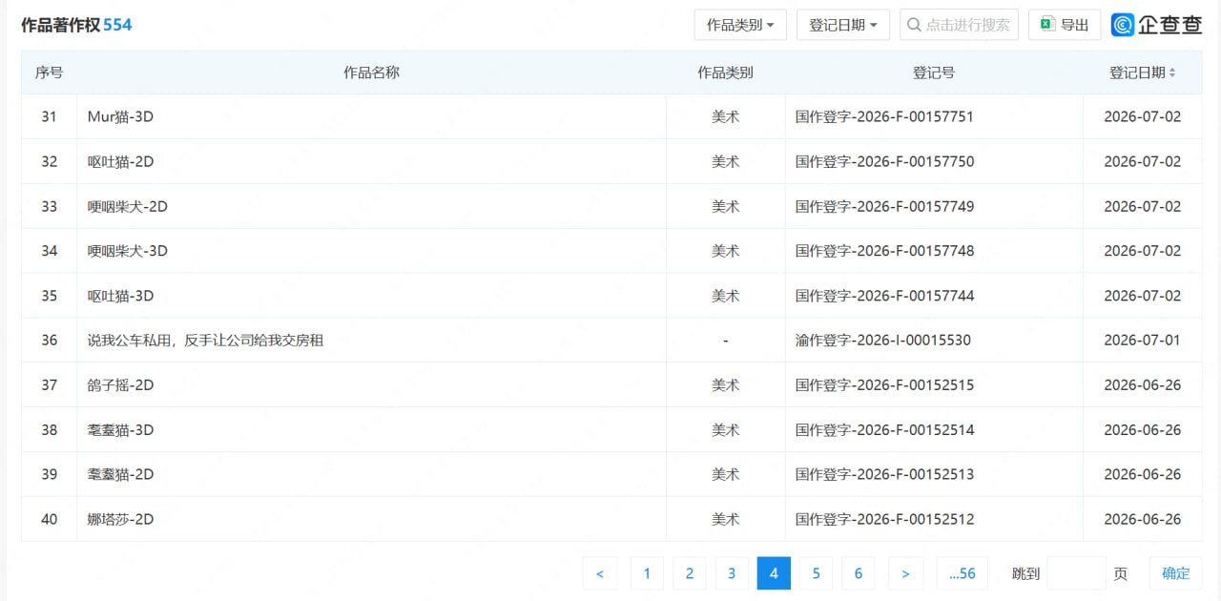The height and width of the screenshot is (601, 1221).
Task: Click the 作品著作权 count 554
Action: [x=117, y=25]
